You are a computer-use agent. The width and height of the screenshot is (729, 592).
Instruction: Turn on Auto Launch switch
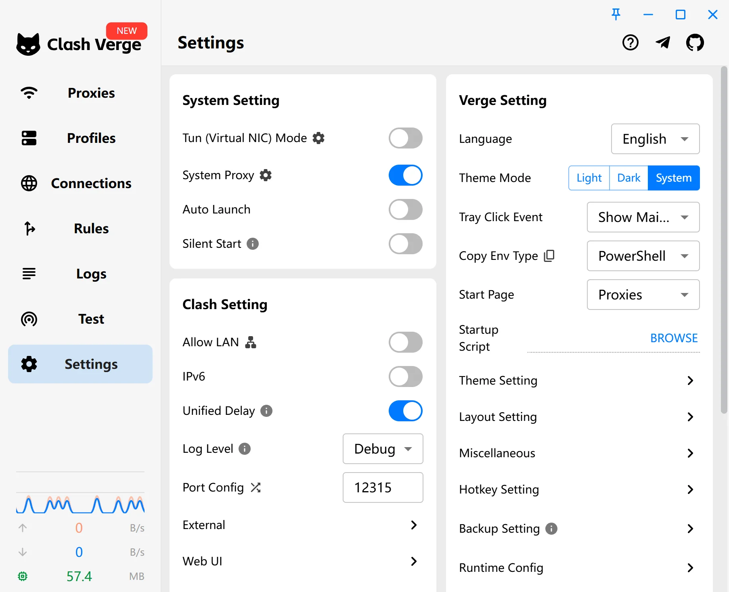click(406, 209)
